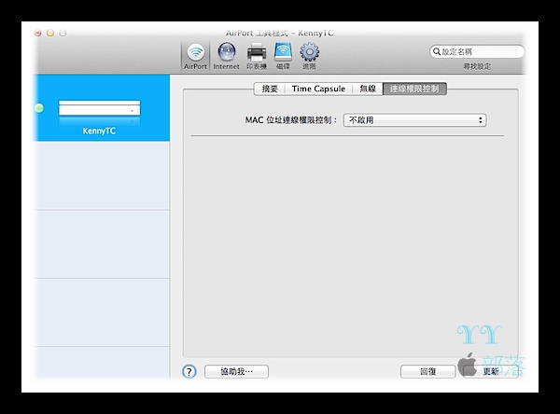Viewport: 560px width, 414px height.
Task: Click the blue help question mark
Action: click(189, 371)
